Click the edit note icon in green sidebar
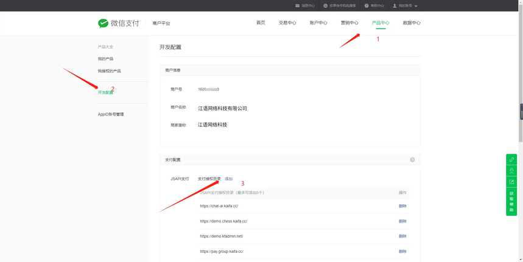Image resolution: width=523 pixels, height=262 pixels. click(511, 182)
